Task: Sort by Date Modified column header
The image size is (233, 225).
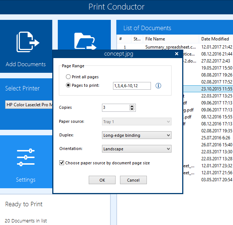Action: [216, 39]
